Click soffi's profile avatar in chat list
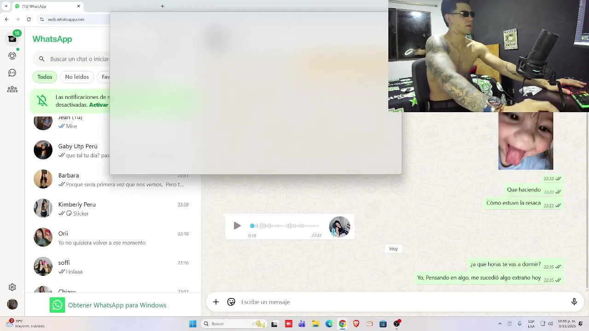The width and height of the screenshot is (589, 331). tap(43, 267)
